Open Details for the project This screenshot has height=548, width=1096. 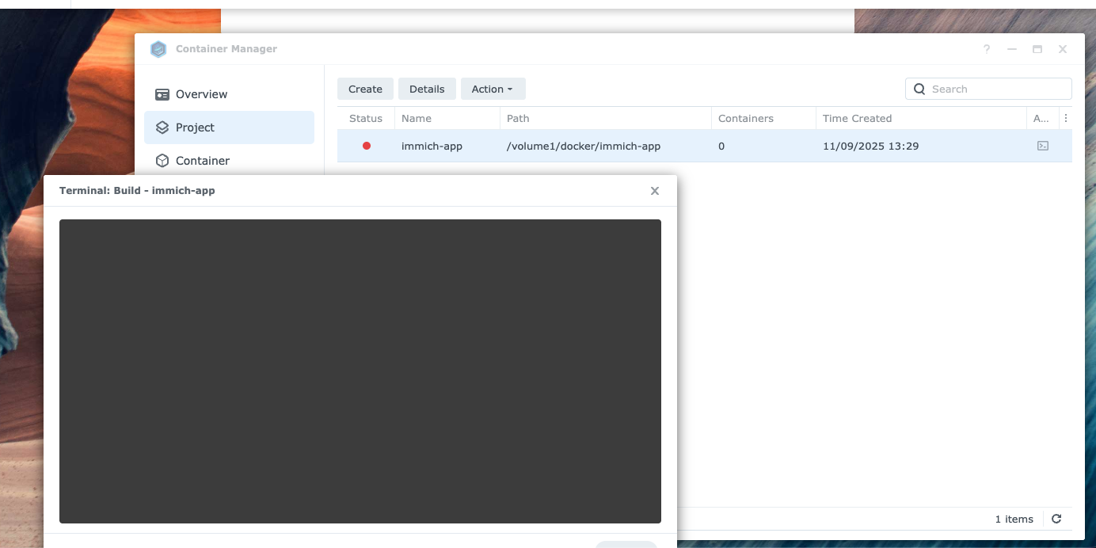pos(427,89)
